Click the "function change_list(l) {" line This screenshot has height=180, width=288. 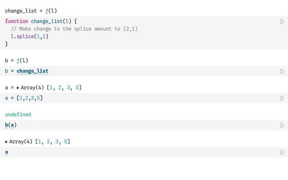[x=41, y=21]
